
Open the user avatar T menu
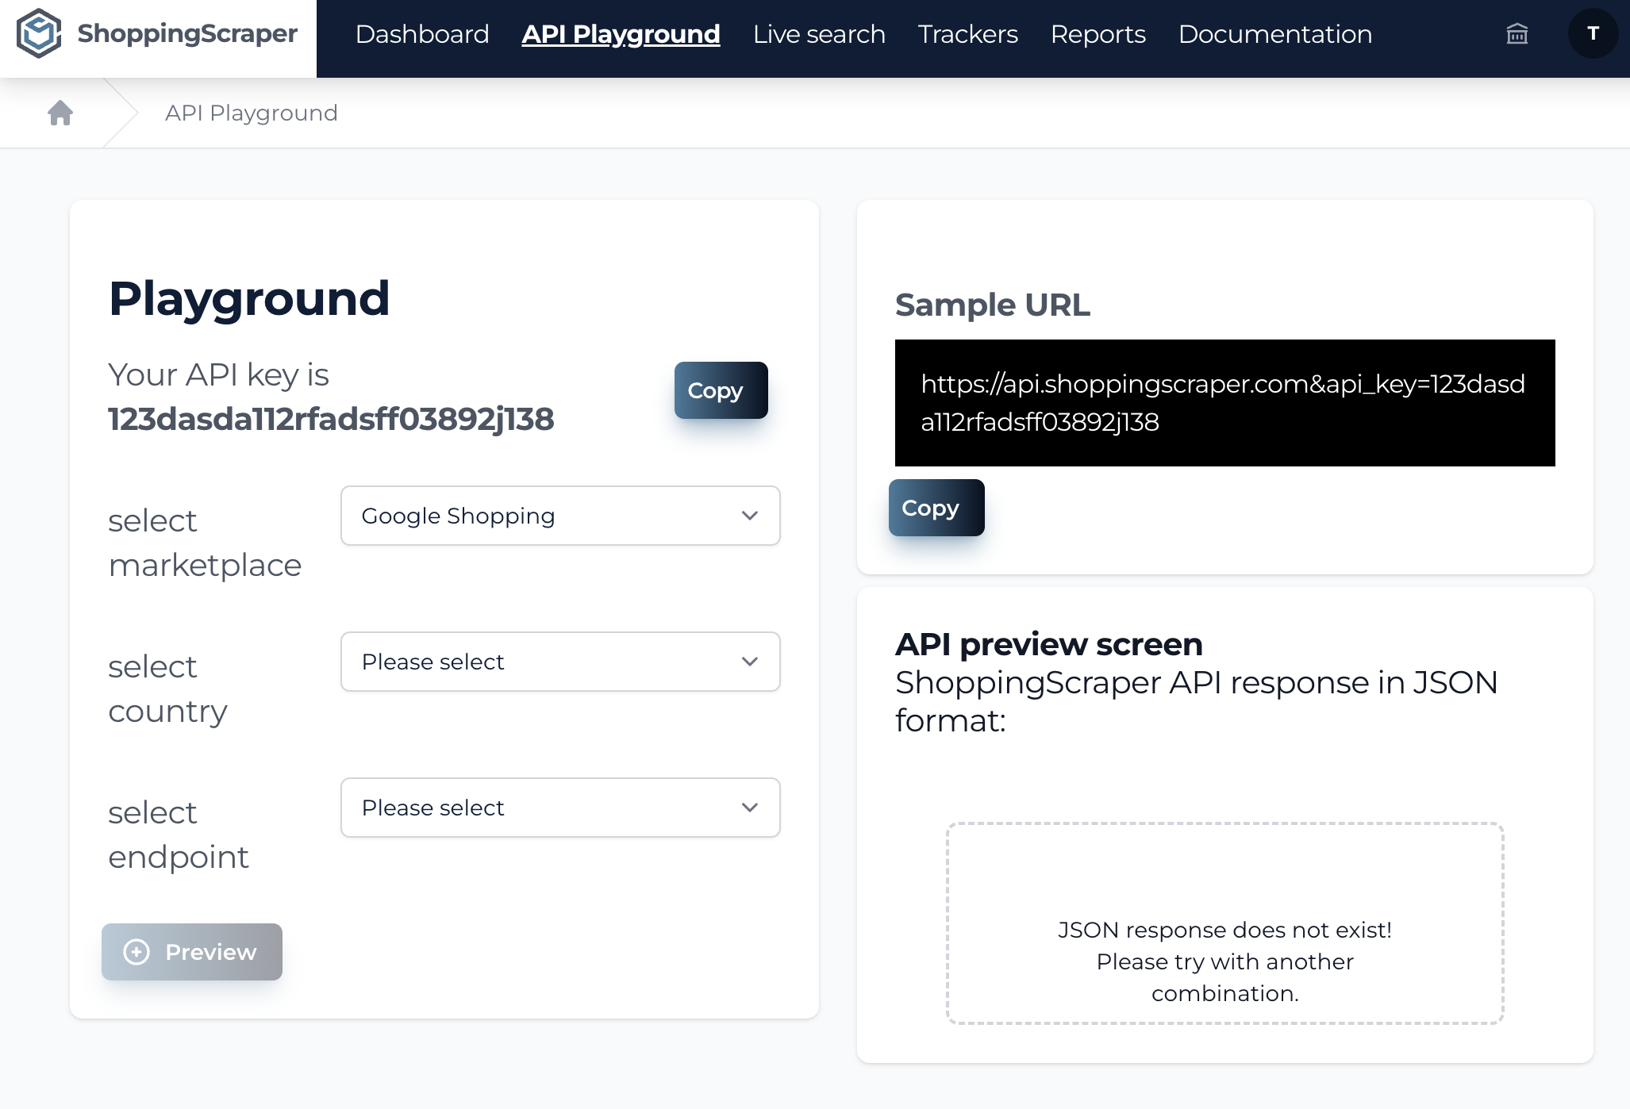tap(1592, 34)
